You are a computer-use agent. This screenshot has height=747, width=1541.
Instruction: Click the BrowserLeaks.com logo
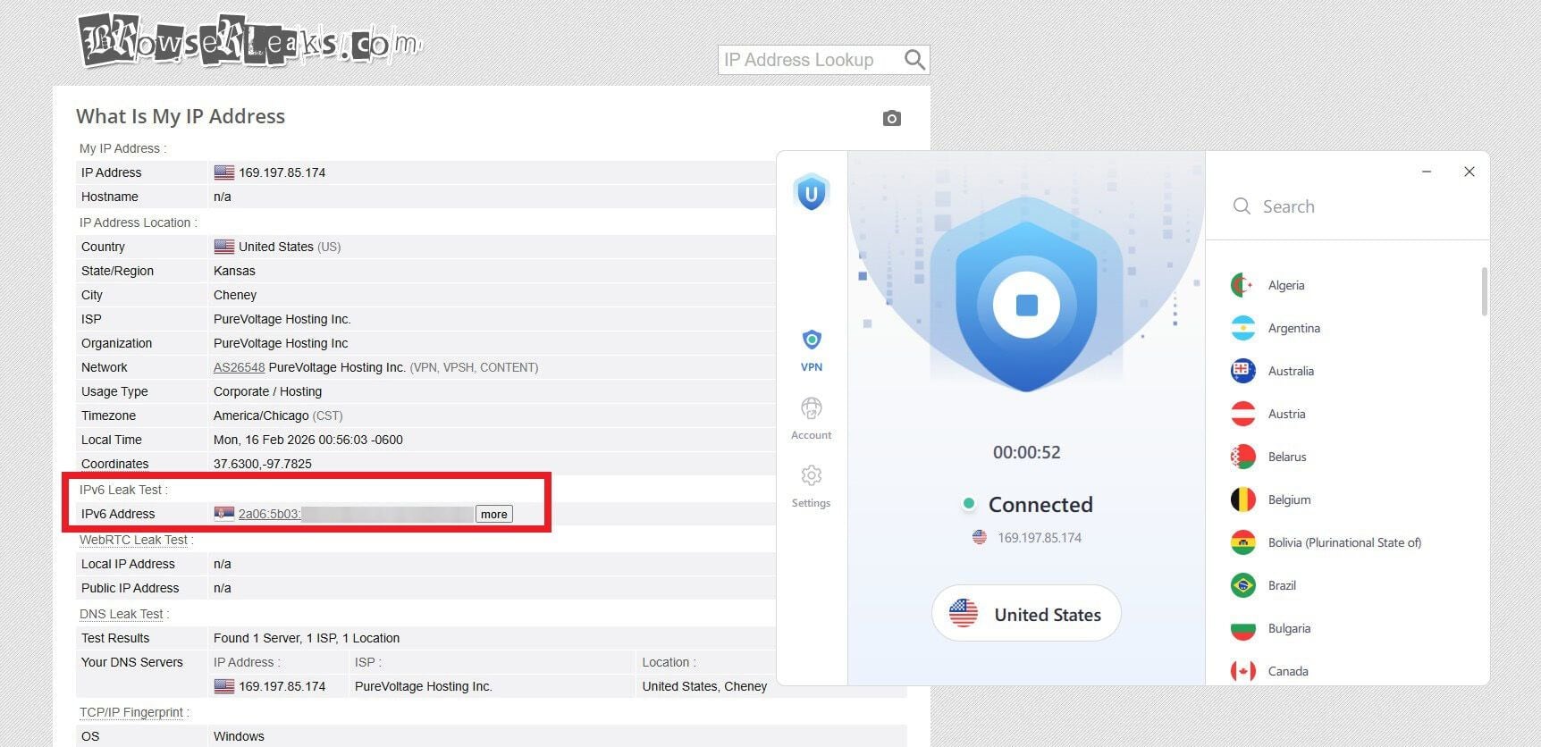250,41
